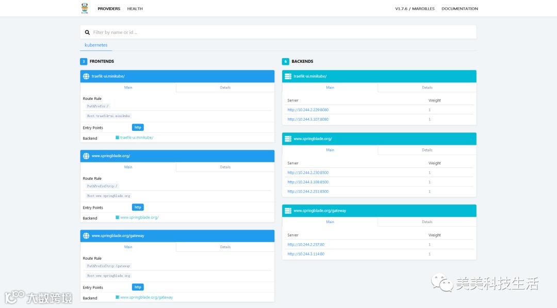Open Main tab of www.springblade.org/gateway frontend

tap(128, 247)
